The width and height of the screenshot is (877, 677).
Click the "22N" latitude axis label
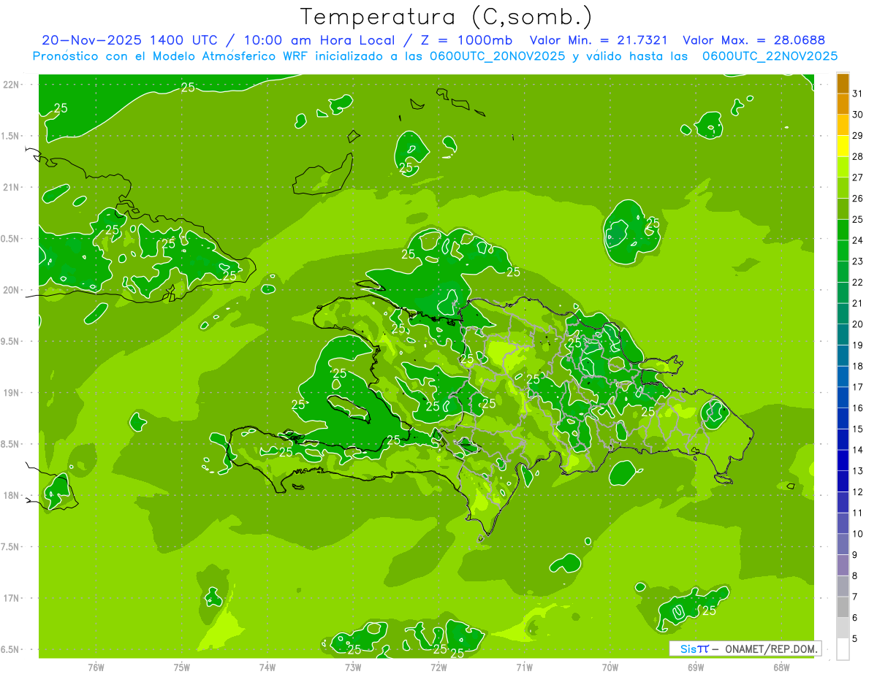click(x=12, y=85)
